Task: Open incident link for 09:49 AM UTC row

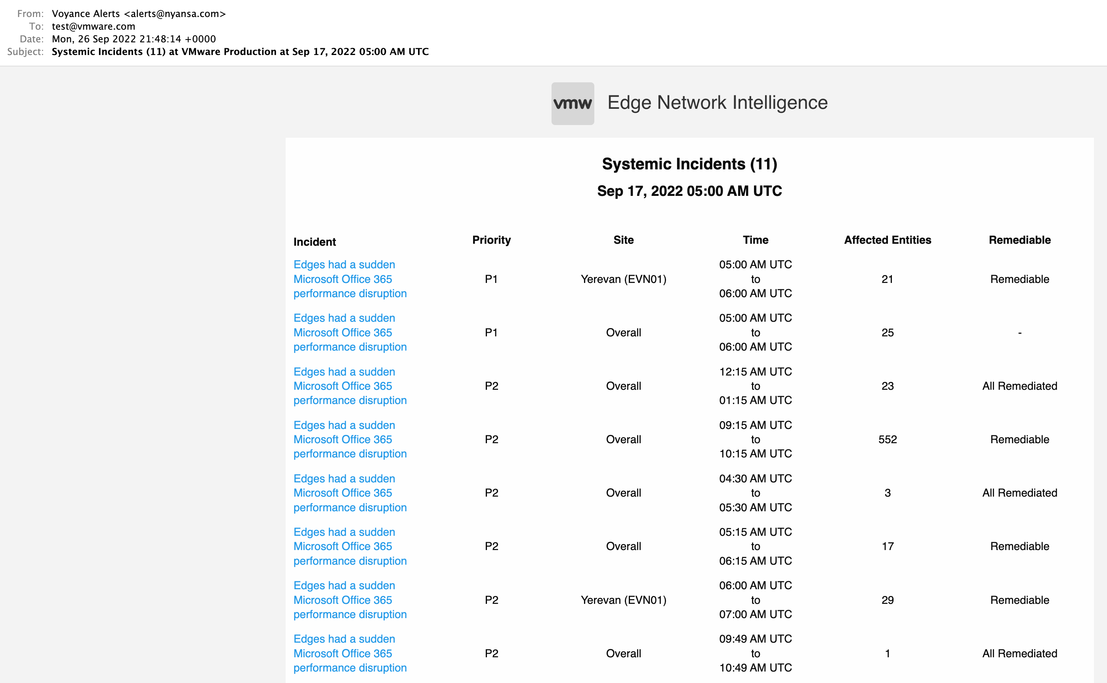Action: [x=350, y=653]
